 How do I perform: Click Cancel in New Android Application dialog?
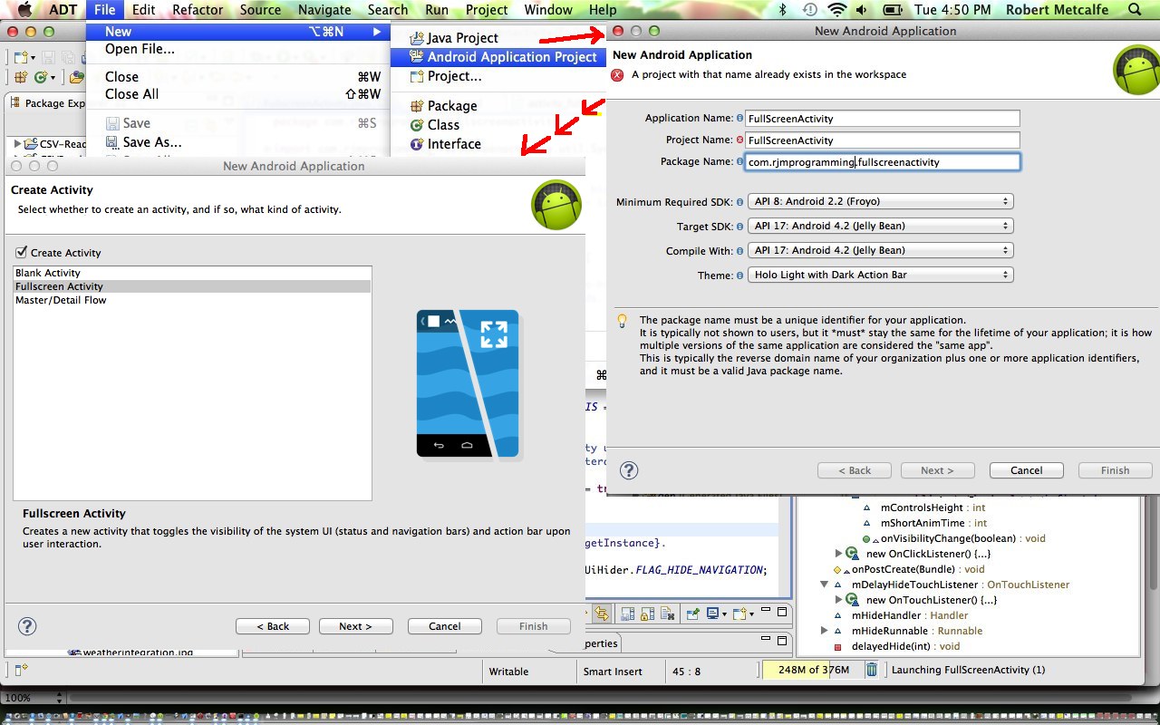pyautogui.click(x=1027, y=470)
